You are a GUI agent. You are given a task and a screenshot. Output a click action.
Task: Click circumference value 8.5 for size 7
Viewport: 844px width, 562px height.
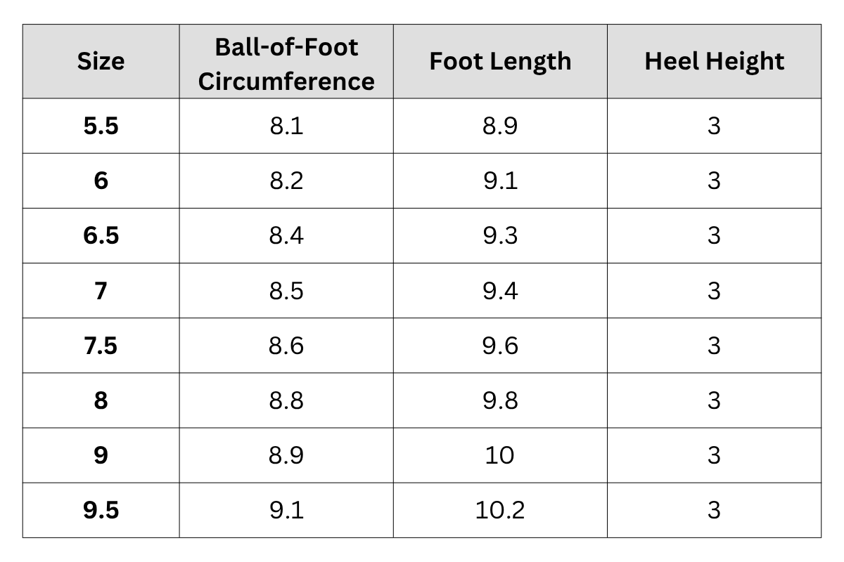pos(286,291)
